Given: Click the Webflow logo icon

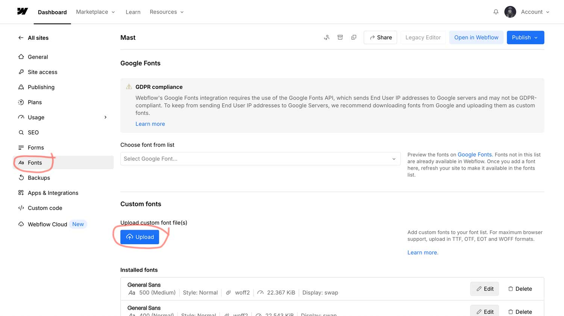Looking at the screenshot, I should click(x=23, y=11).
